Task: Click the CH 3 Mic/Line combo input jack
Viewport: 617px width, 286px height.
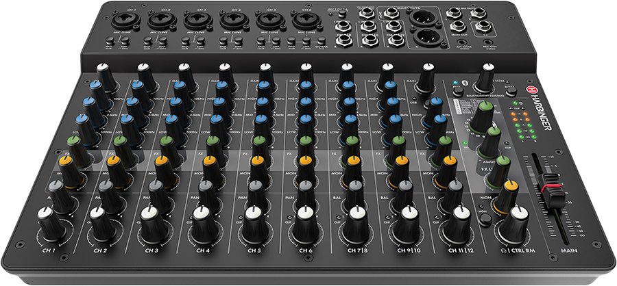Action: (198, 21)
